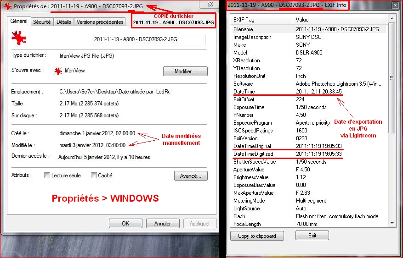Click the Taille value 2.17 Mo
403x258 pixels.
(89, 104)
